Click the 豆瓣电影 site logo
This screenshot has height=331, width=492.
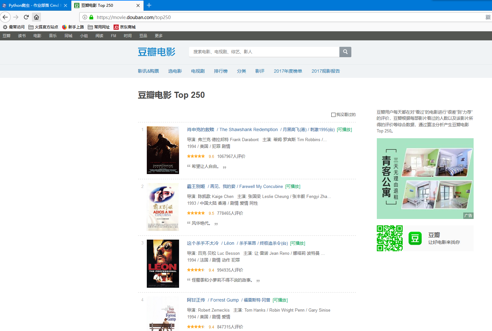pyautogui.click(x=156, y=52)
